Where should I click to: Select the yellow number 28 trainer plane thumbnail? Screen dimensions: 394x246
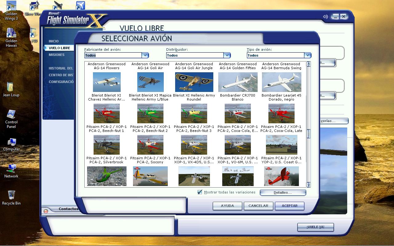(x=151, y=176)
